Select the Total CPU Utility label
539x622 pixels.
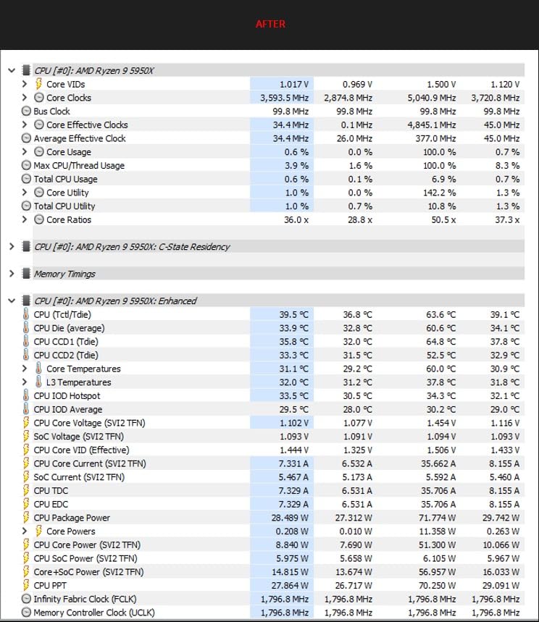click(x=64, y=206)
